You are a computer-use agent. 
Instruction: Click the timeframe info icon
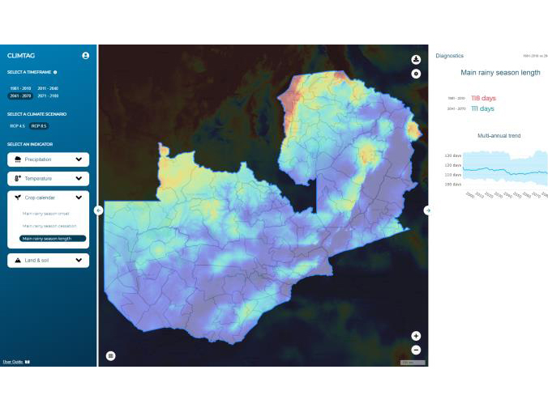click(55, 72)
